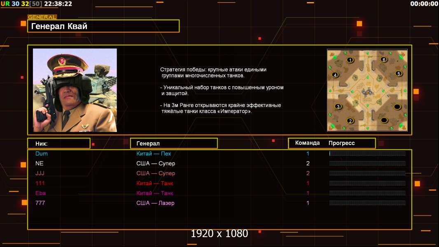This screenshot has height=247, width=439.
Task: Select start position 2 marker on map
Action: click(x=350, y=121)
